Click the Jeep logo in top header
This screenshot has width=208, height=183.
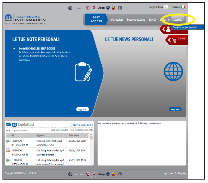101,8
